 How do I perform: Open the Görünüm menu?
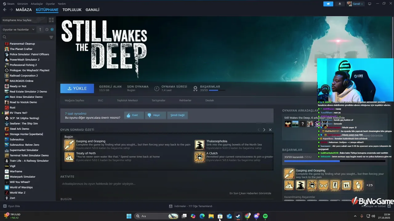(x=22, y=4)
